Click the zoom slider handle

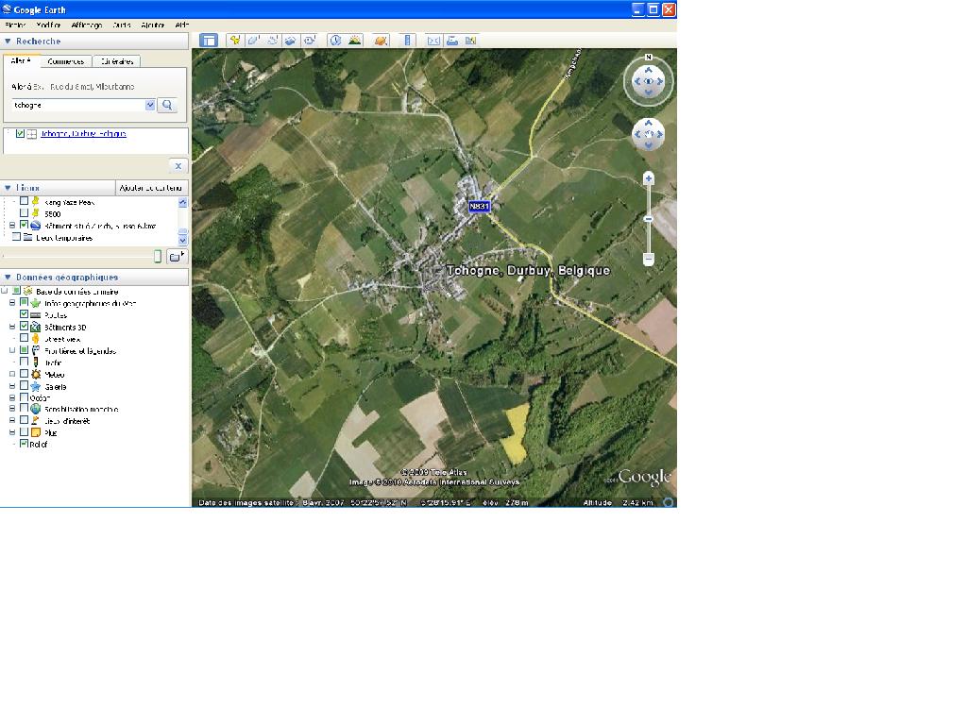click(x=648, y=219)
